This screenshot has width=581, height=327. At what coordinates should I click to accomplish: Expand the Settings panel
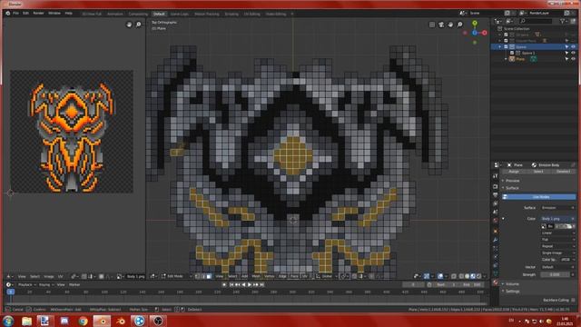[x=512, y=292]
